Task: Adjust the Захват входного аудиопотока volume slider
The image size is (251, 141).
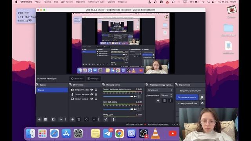Action: click(x=118, y=96)
